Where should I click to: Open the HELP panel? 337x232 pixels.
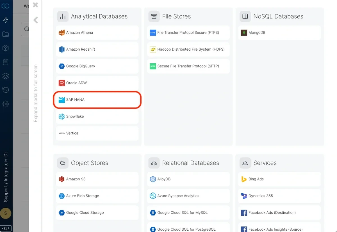(x=6, y=228)
